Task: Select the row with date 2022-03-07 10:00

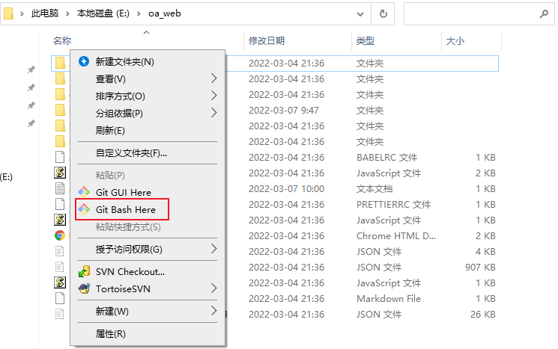Action: pos(275,188)
